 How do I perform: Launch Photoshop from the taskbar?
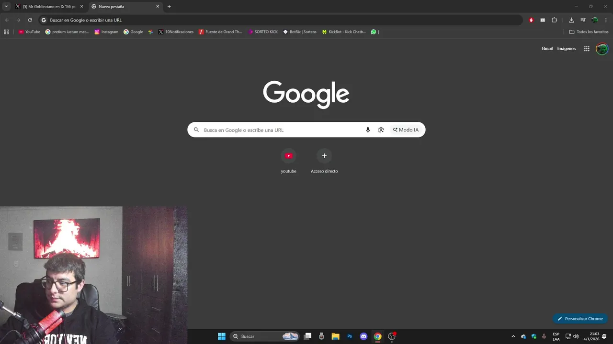coord(350,336)
